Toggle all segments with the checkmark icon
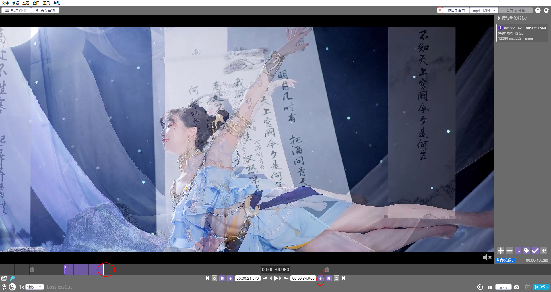The image size is (551, 292). tap(535, 251)
